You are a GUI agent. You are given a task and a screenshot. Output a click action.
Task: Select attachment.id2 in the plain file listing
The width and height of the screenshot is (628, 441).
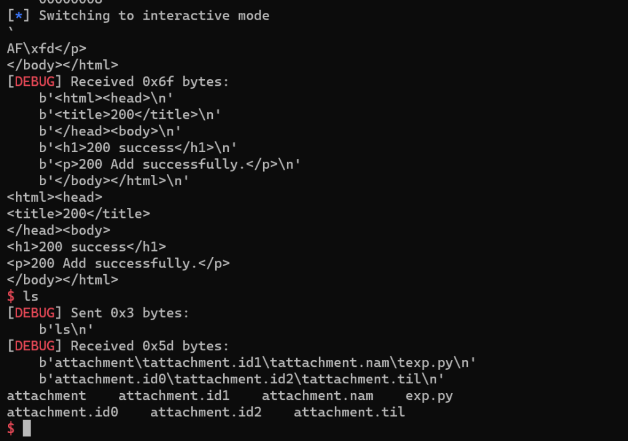[x=206, y=412]
